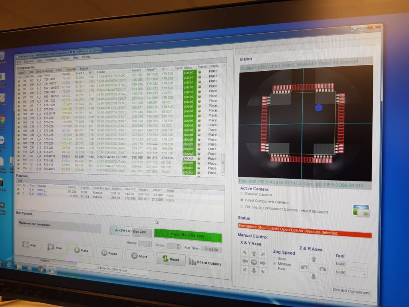Jog X/Y axes diagonally down-right

point(263,272)
